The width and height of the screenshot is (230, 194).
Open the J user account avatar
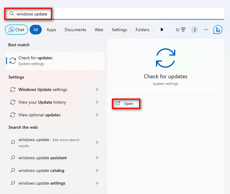point(195,30)
